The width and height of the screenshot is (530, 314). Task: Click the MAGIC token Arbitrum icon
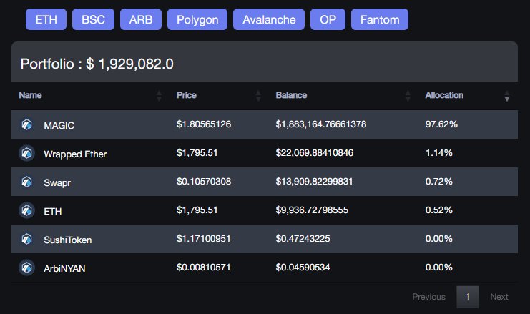(26, 124)
